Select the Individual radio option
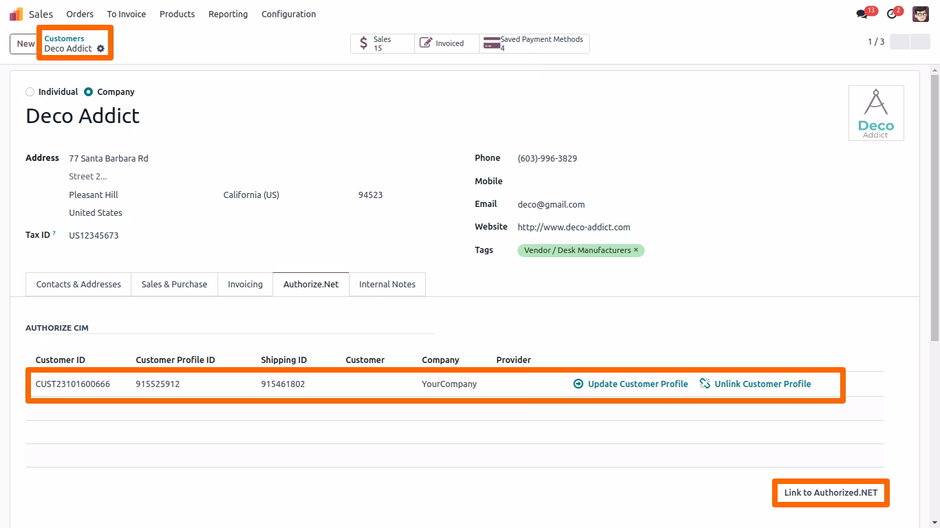Viewport: 940px width, 528px height. point(30,92)
